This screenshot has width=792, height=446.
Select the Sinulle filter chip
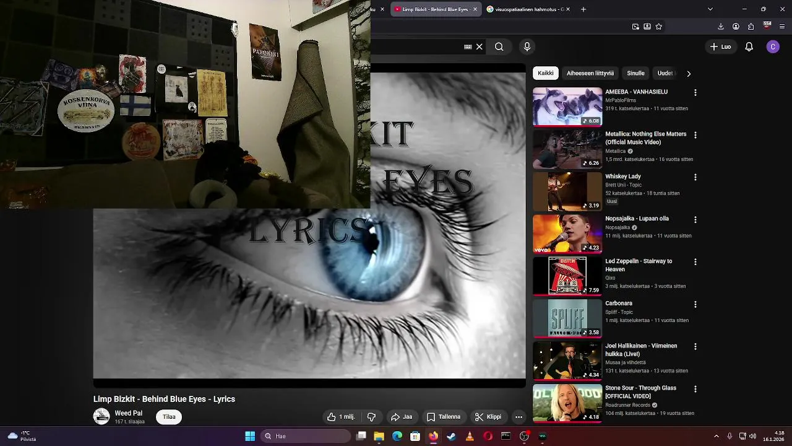tap(635, 73)
